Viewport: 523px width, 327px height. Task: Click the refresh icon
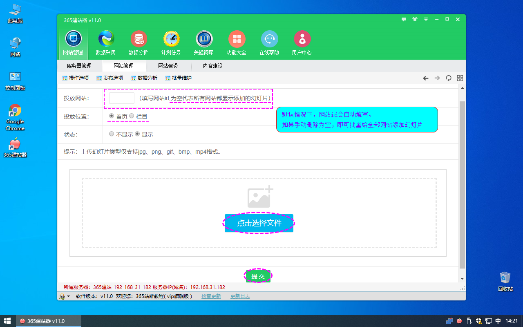point(449,78)
